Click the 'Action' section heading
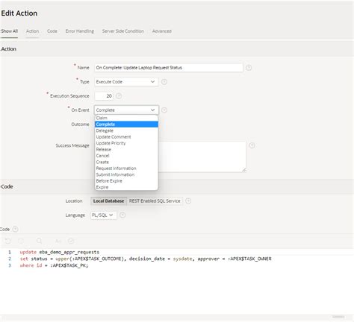354x322 pixels. (x=9, y=49)
